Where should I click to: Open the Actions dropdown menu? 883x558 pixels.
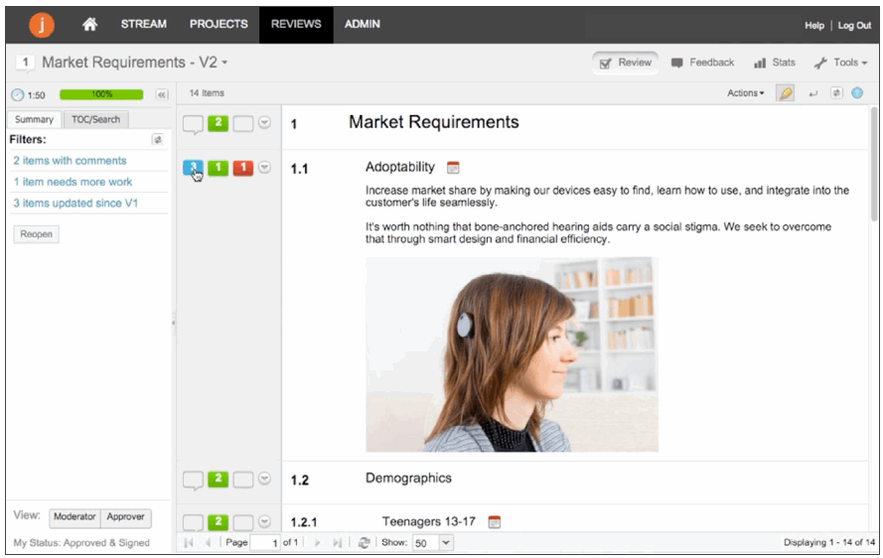pyautogui.click(x=745, y=93)
